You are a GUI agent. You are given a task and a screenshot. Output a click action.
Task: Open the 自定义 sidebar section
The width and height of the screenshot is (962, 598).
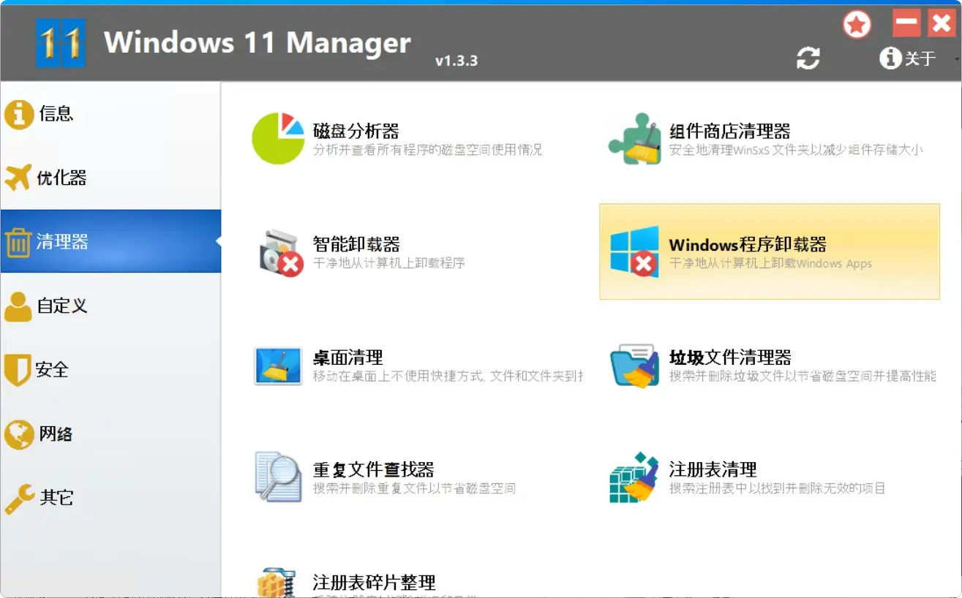tap(62, 306)
